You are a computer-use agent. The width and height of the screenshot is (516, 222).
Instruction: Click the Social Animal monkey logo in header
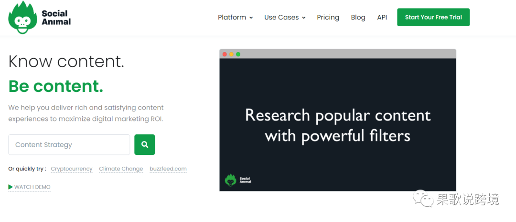[22, 18]
